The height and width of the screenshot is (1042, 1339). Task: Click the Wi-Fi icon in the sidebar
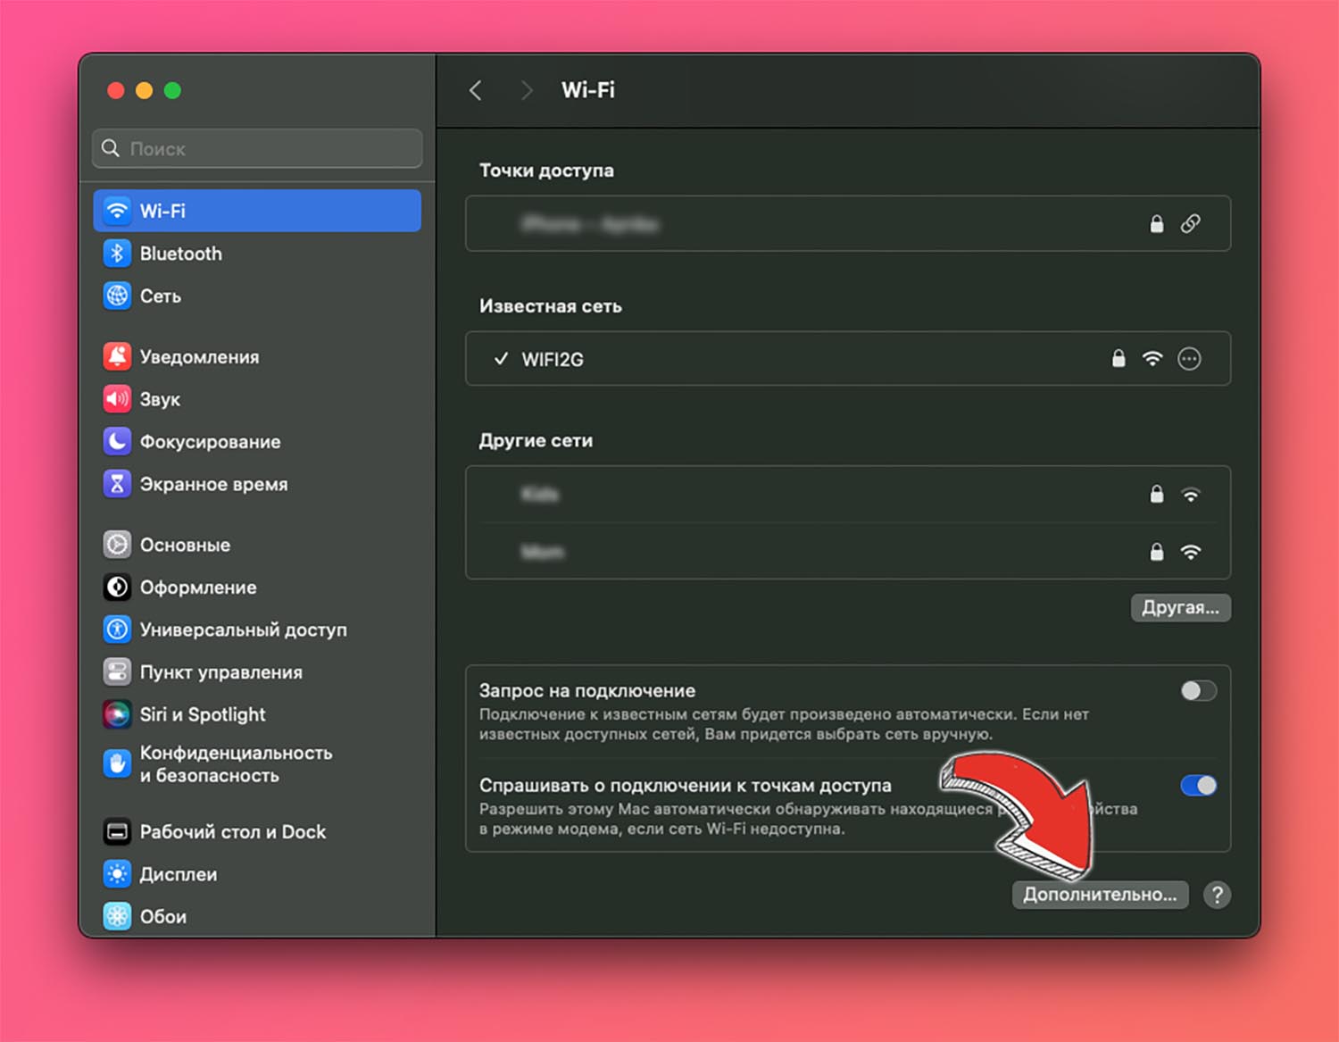tap(117, 211)
